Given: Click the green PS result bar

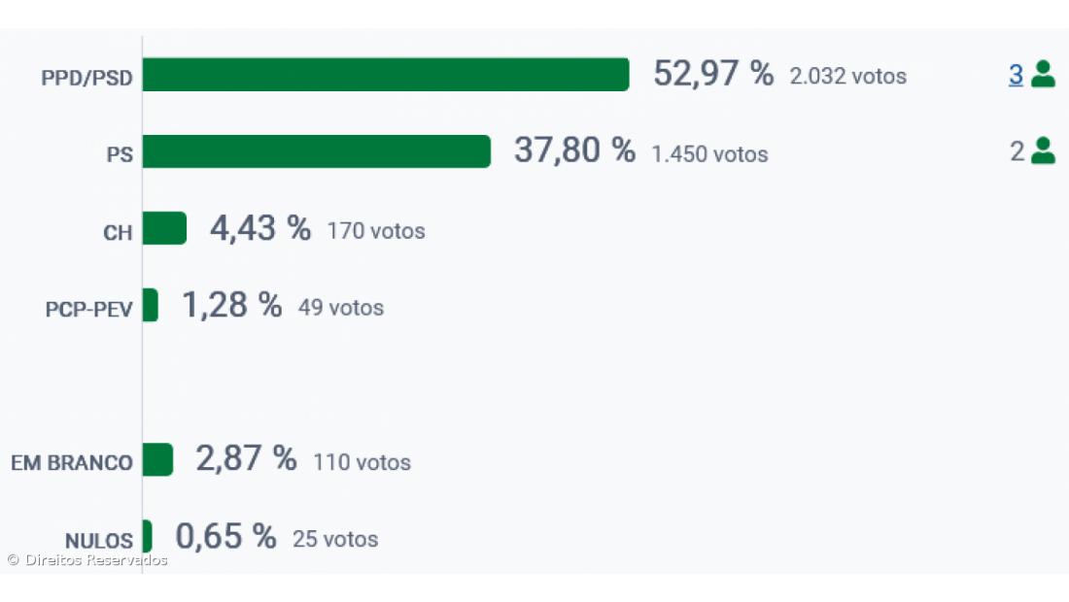Looking at the screenshot, I should pos(316,151).
